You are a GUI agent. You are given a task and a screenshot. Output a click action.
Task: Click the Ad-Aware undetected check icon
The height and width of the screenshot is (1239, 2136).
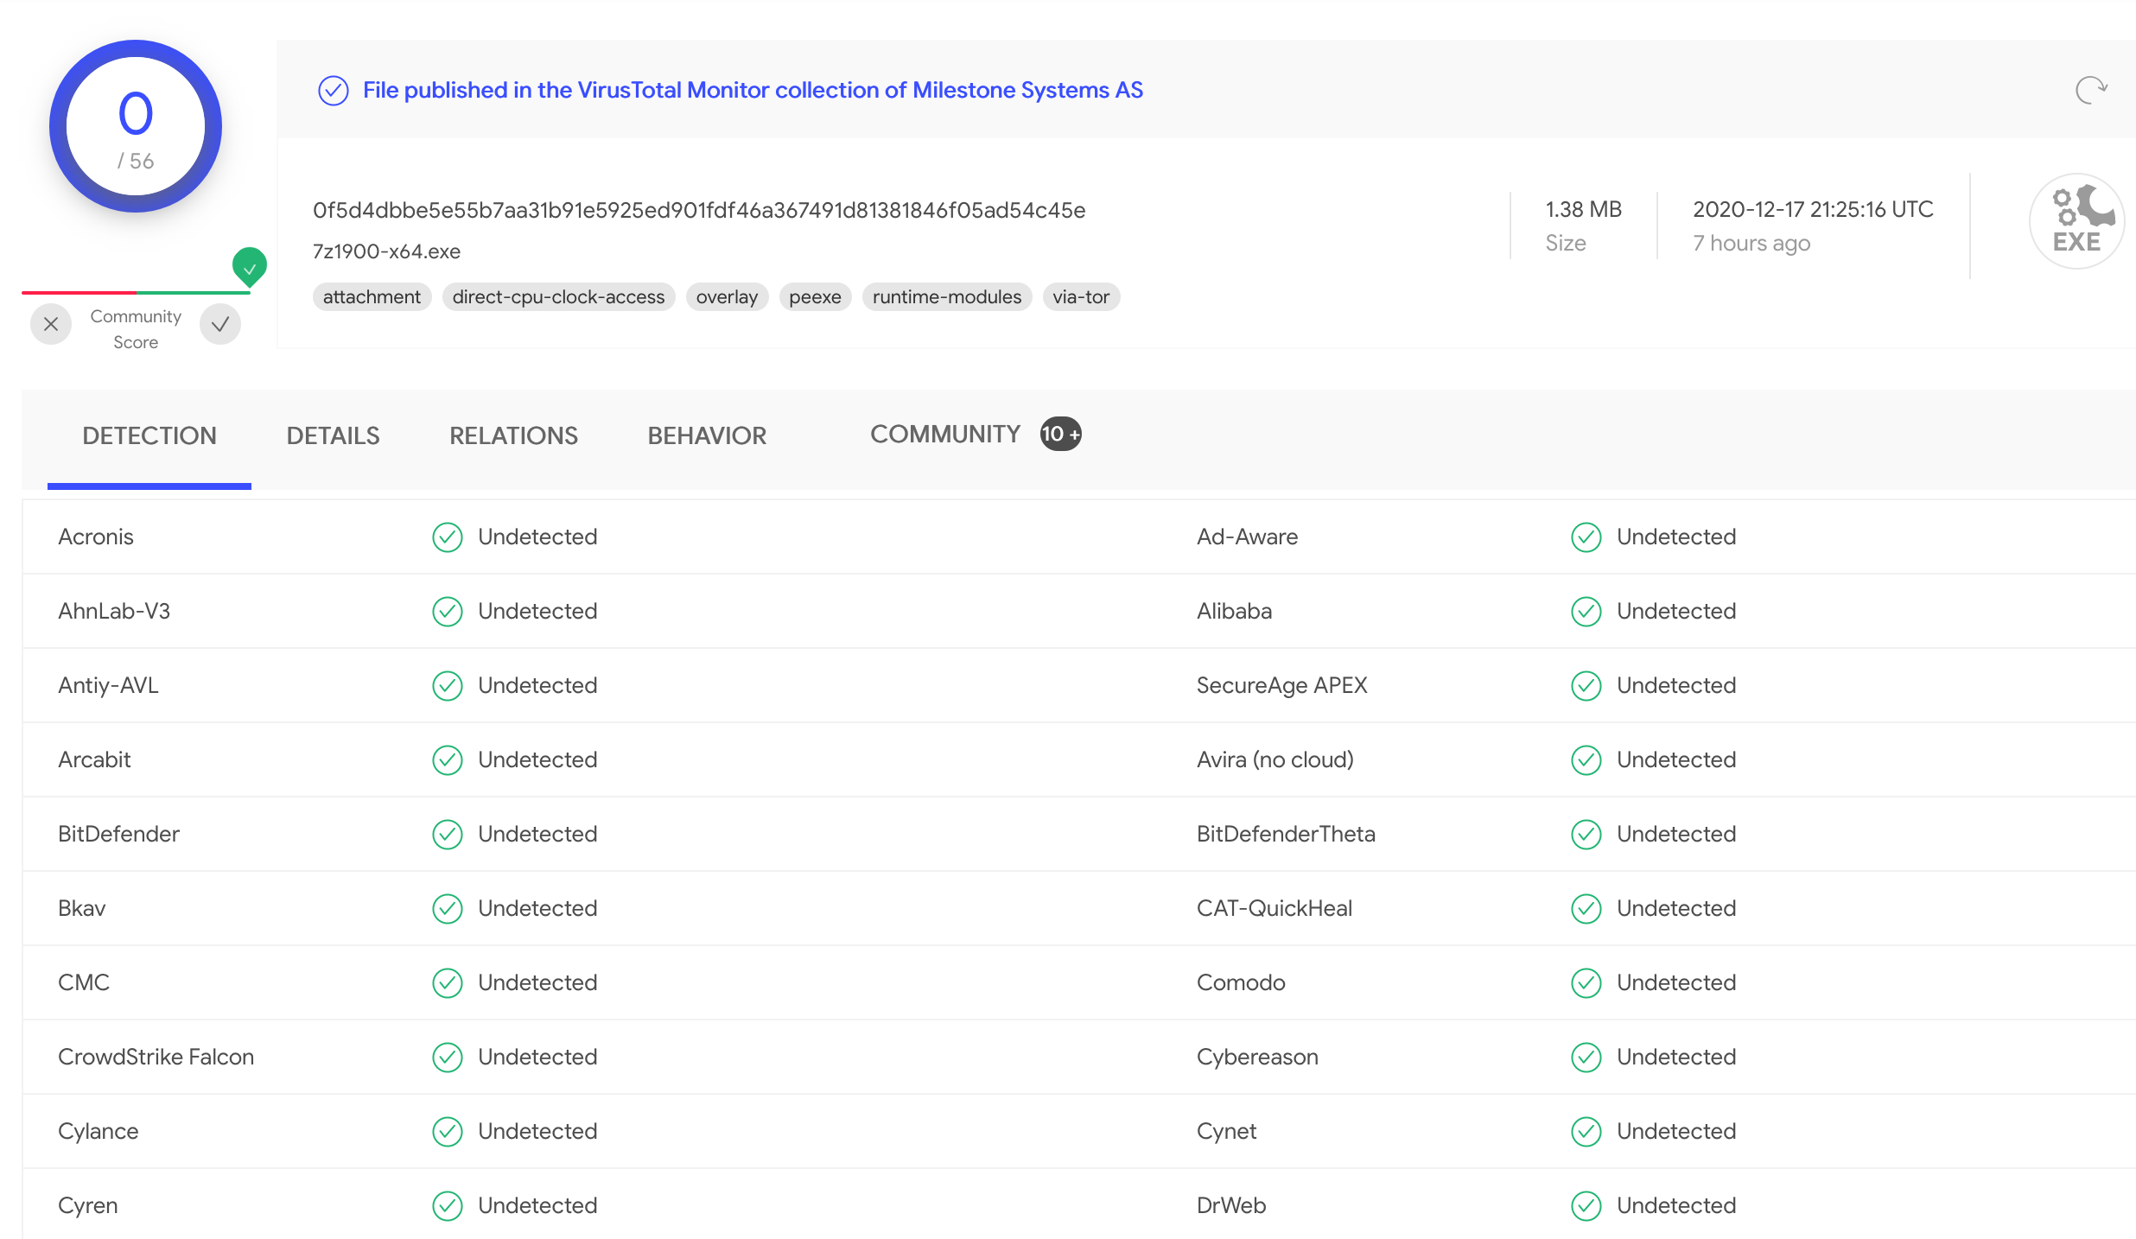(1586, 537)
